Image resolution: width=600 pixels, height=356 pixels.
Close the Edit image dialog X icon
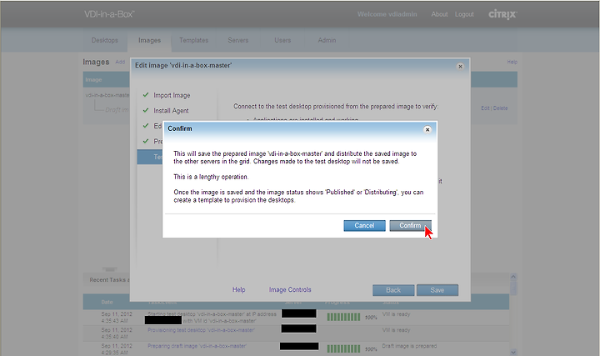pos(460,66)
